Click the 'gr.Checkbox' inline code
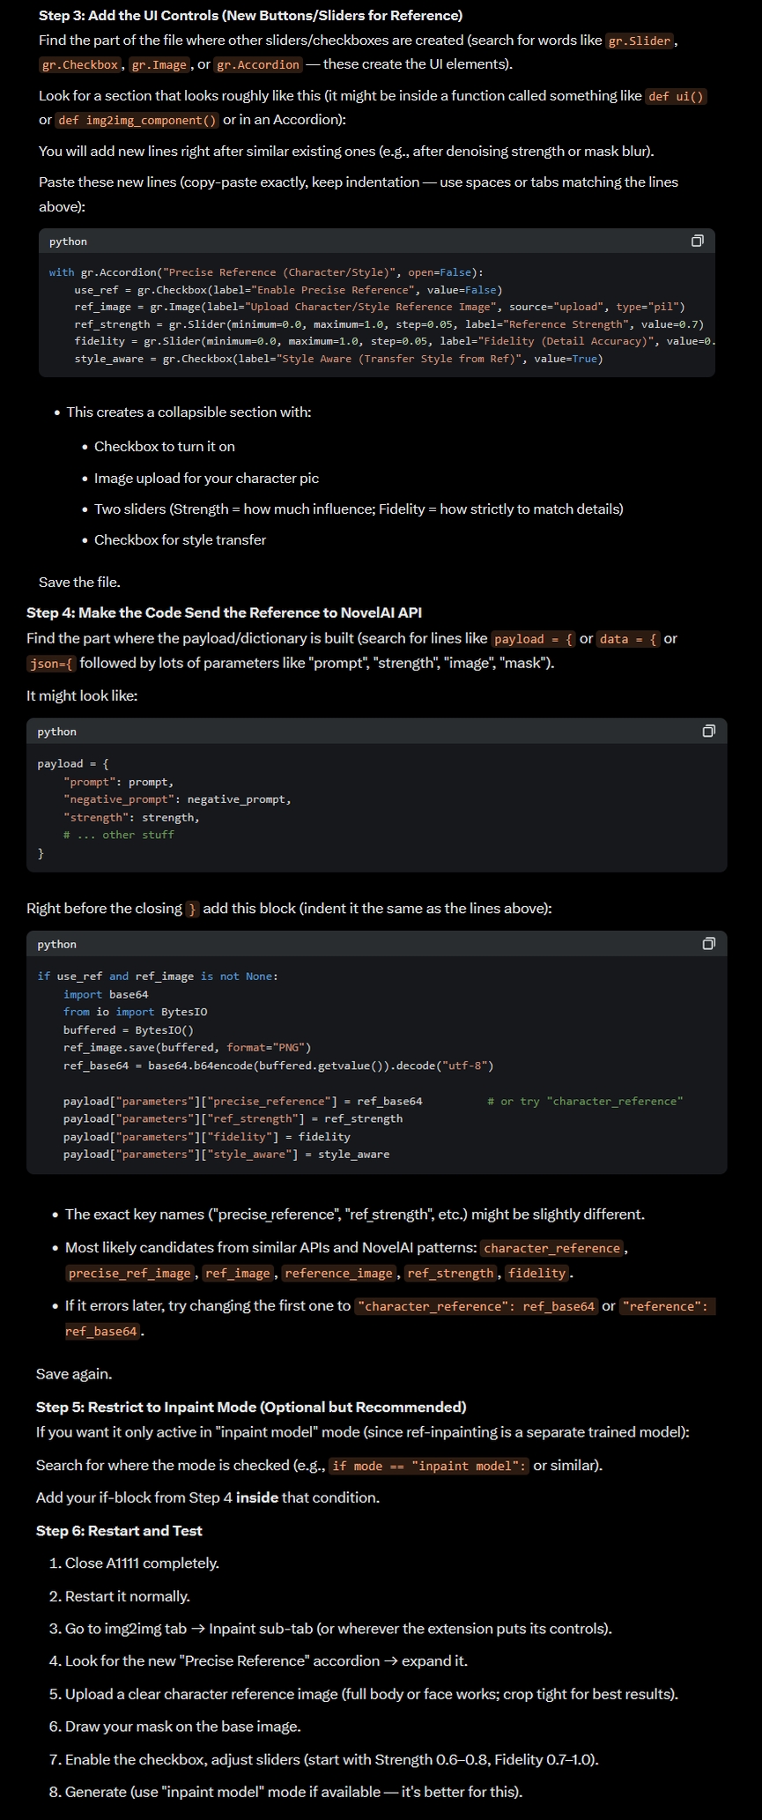Screen dimensions: 762x1820 [x=80, y=64]
